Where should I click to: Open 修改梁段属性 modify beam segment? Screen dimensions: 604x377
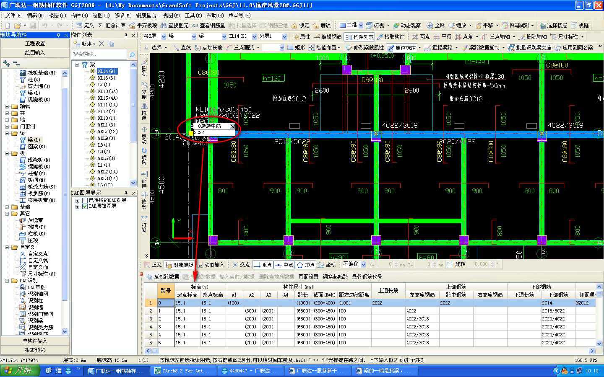[364, 47]
